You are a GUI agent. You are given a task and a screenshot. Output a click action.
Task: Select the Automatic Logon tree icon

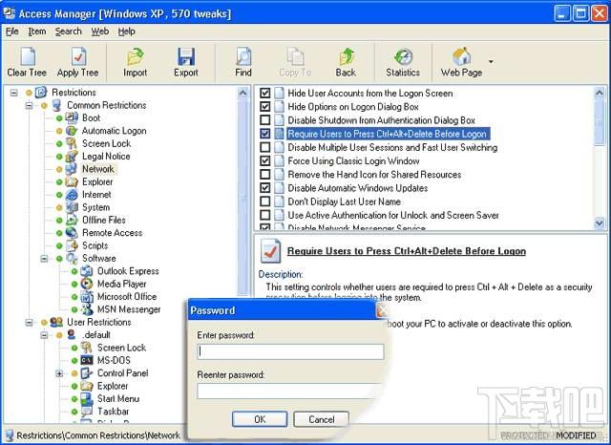click(72, 131)
